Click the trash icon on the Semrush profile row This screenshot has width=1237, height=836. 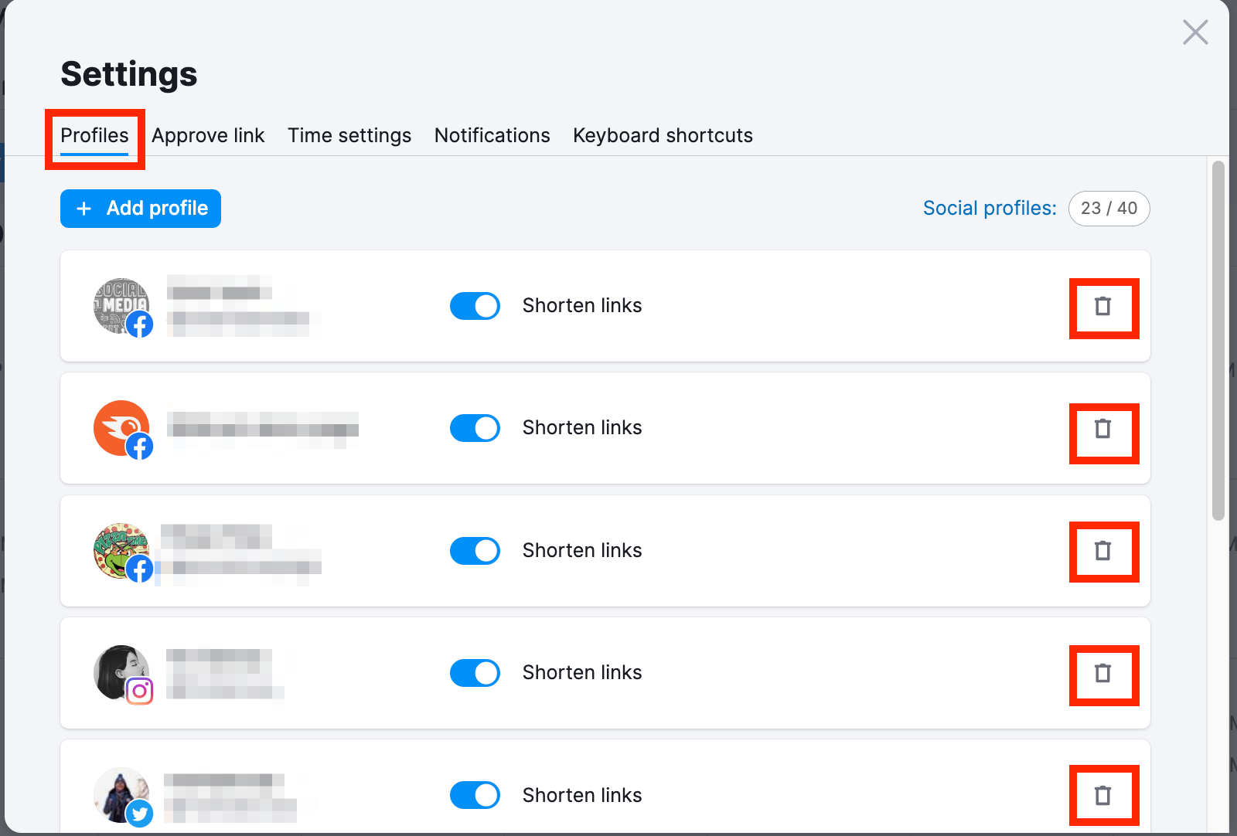tap(1104, 430)
